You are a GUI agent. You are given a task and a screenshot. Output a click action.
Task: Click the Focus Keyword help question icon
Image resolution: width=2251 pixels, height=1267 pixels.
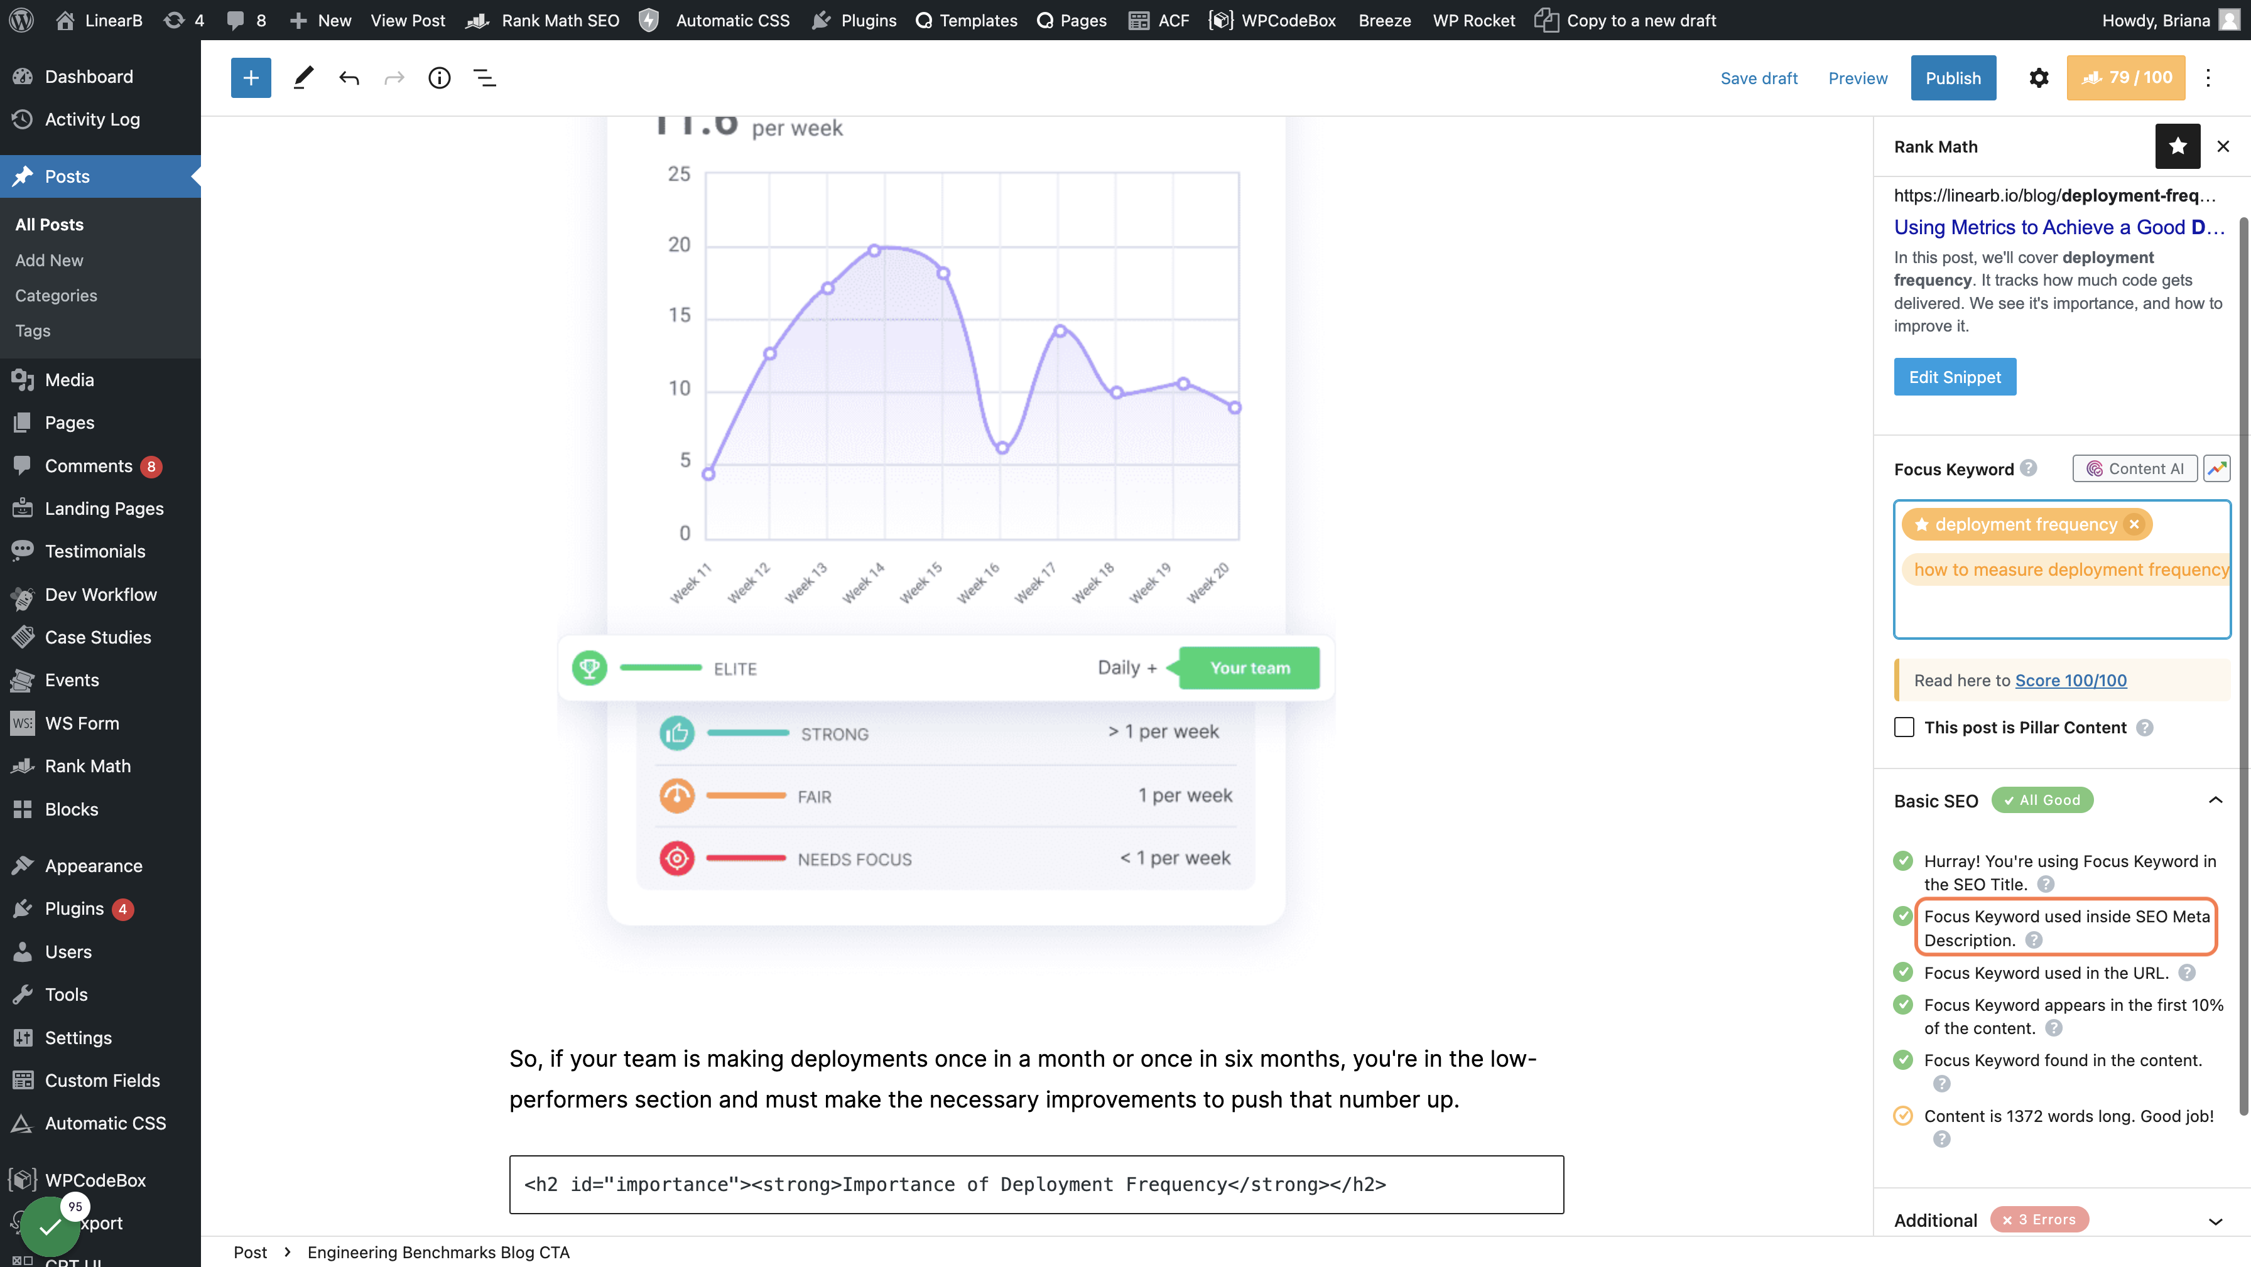2029,468
